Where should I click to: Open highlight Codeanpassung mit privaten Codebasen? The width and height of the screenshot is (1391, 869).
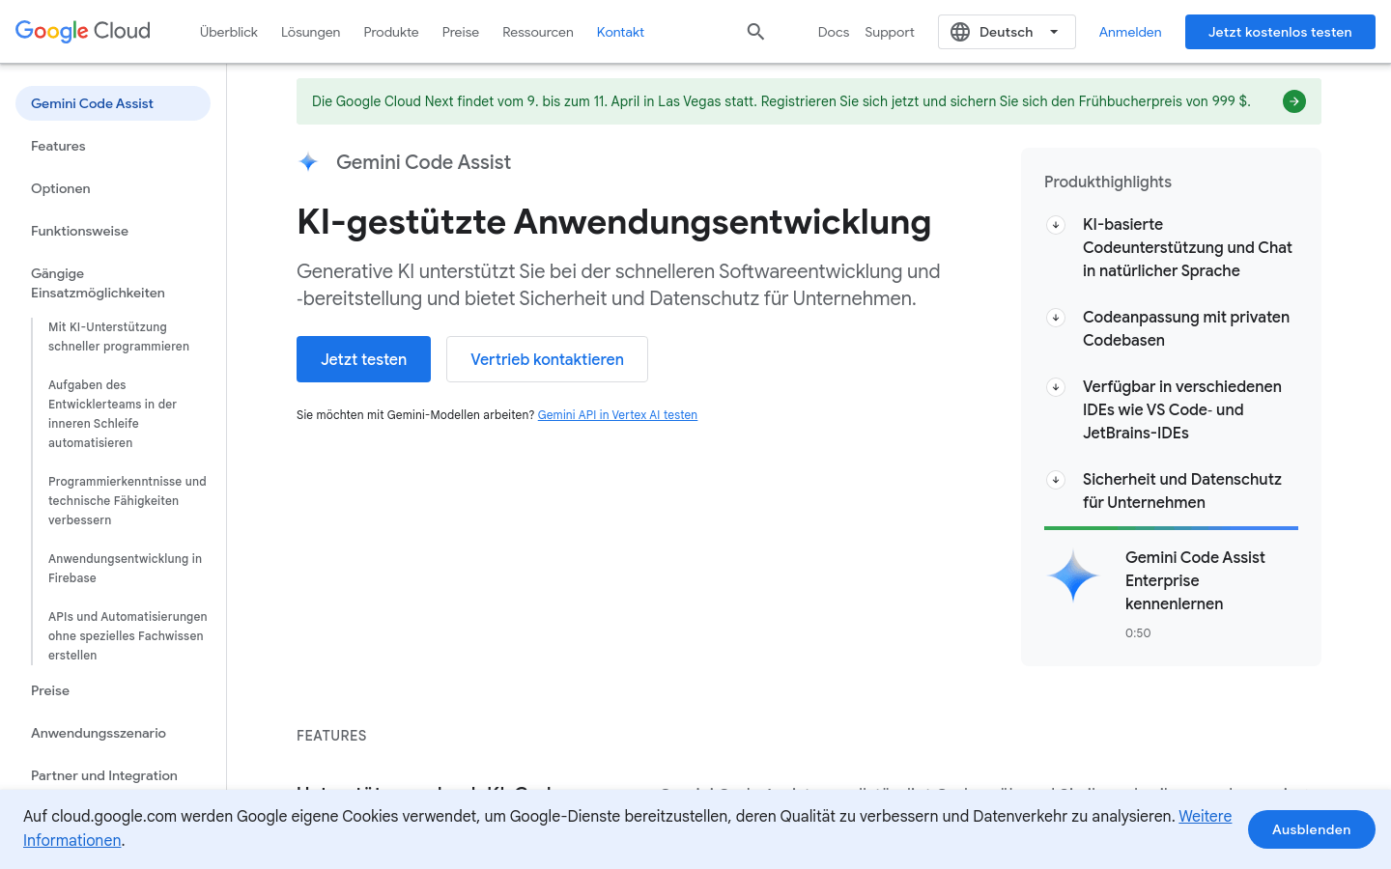(1186, 328)
